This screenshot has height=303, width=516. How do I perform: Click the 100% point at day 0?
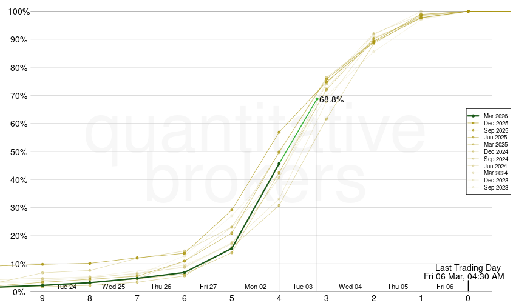click(x=468, y=11)
